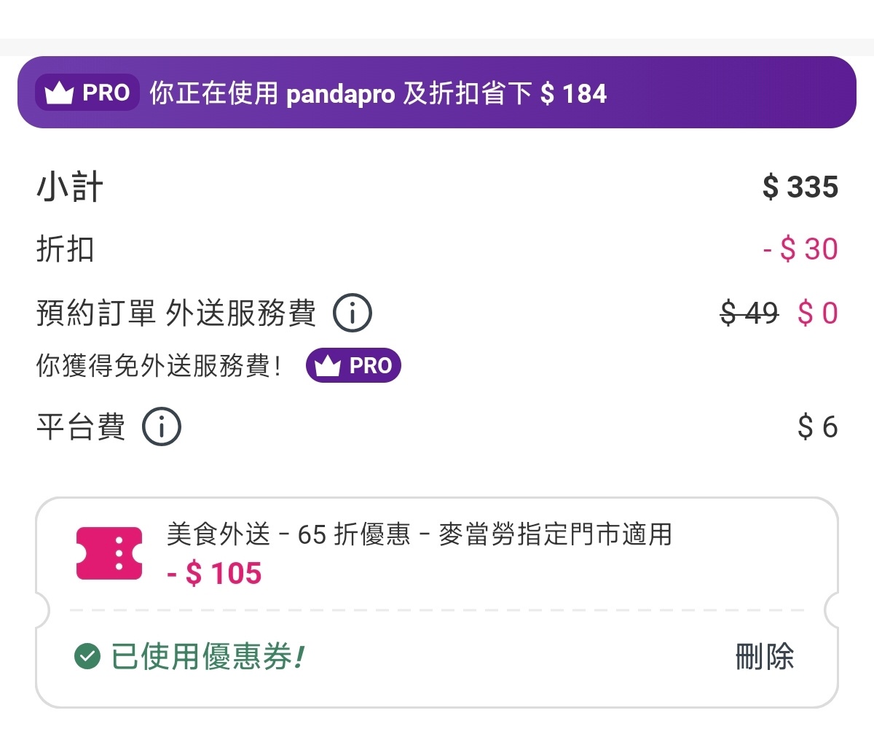Tap the green checkmark beside 已使用優惠券

[x=87, y=656]
